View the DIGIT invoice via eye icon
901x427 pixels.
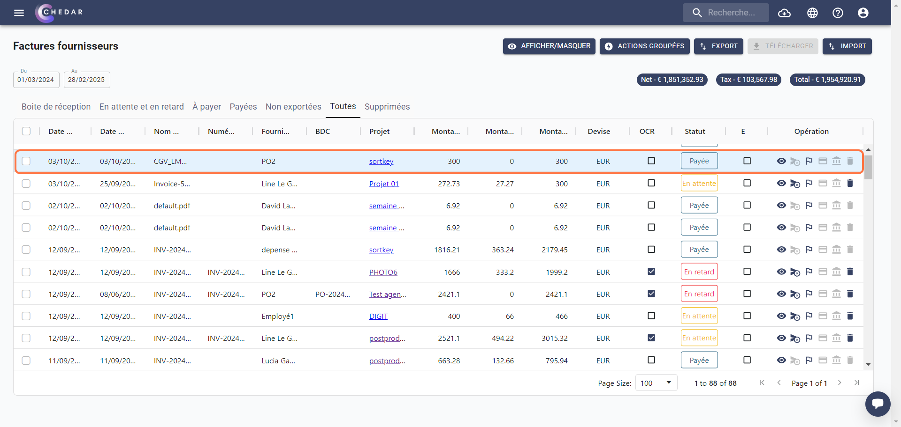coord(781,316)
